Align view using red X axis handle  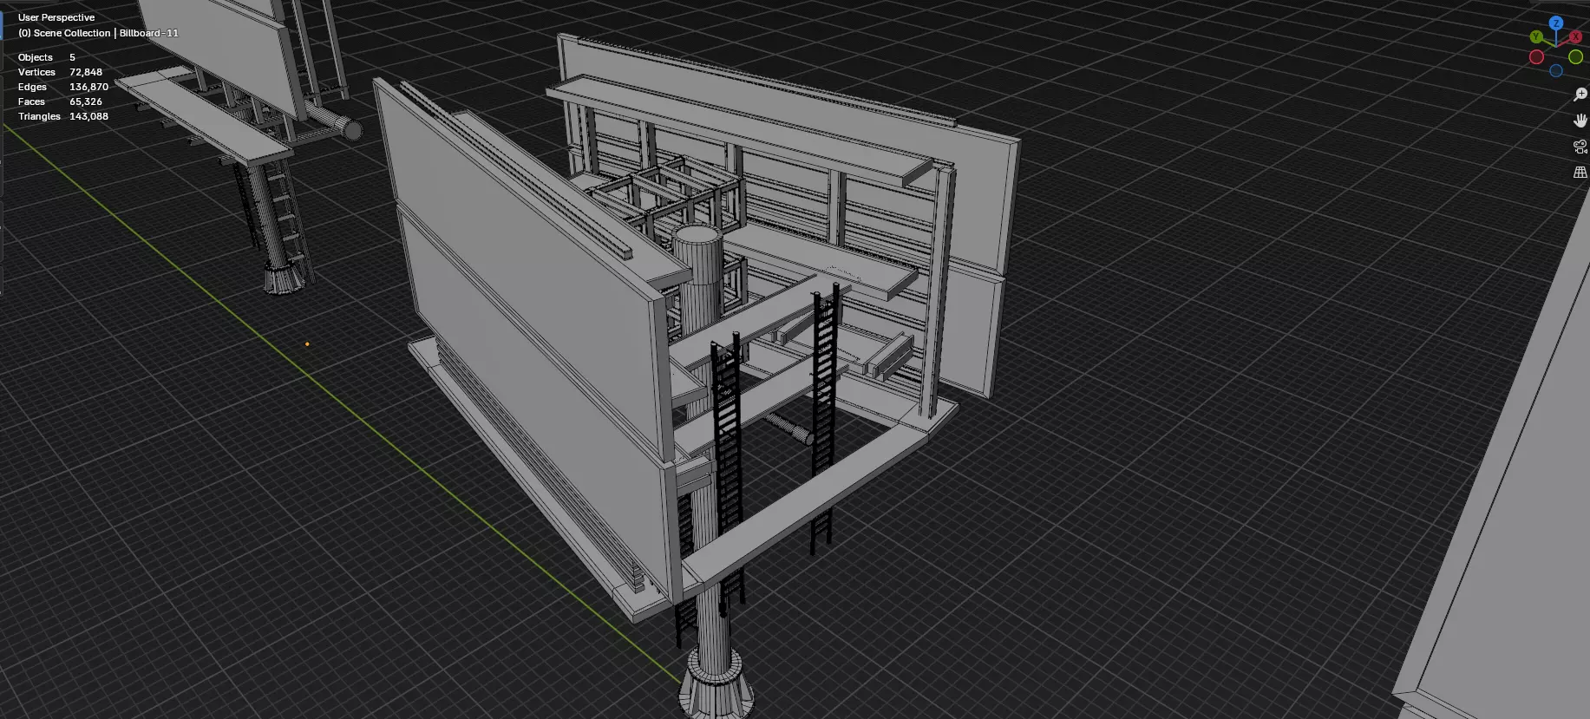pos(1575,37)
